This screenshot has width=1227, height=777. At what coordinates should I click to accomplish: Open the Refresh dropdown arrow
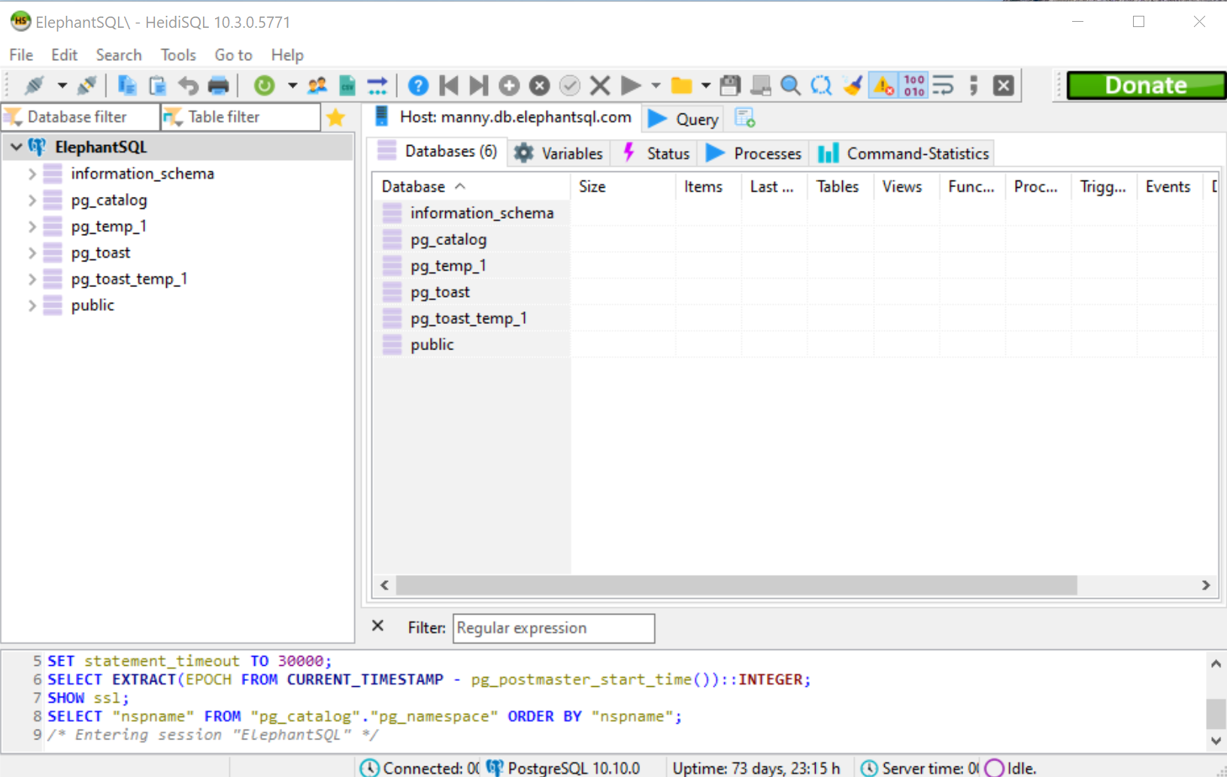click(x=292, y=86)
